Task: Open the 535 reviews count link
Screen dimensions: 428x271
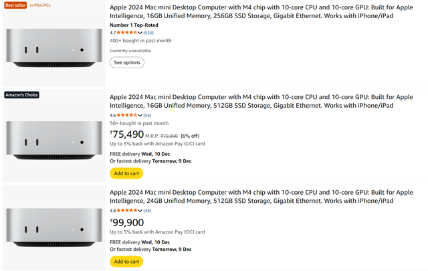Action: (x=148, y=32)
